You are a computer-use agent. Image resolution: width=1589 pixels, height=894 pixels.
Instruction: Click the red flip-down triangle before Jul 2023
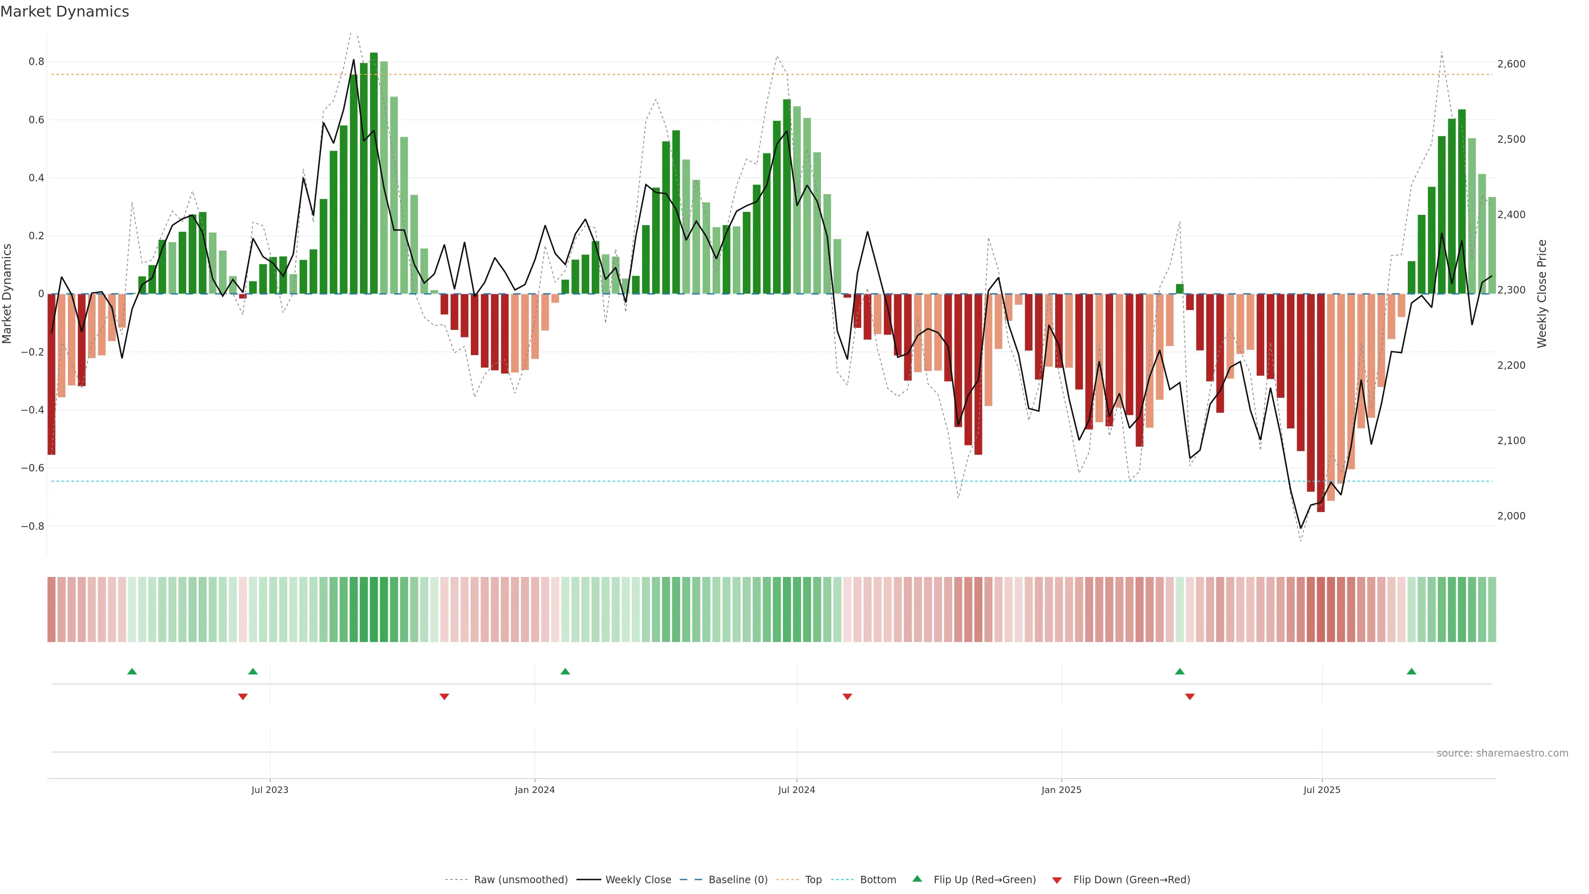242,697
